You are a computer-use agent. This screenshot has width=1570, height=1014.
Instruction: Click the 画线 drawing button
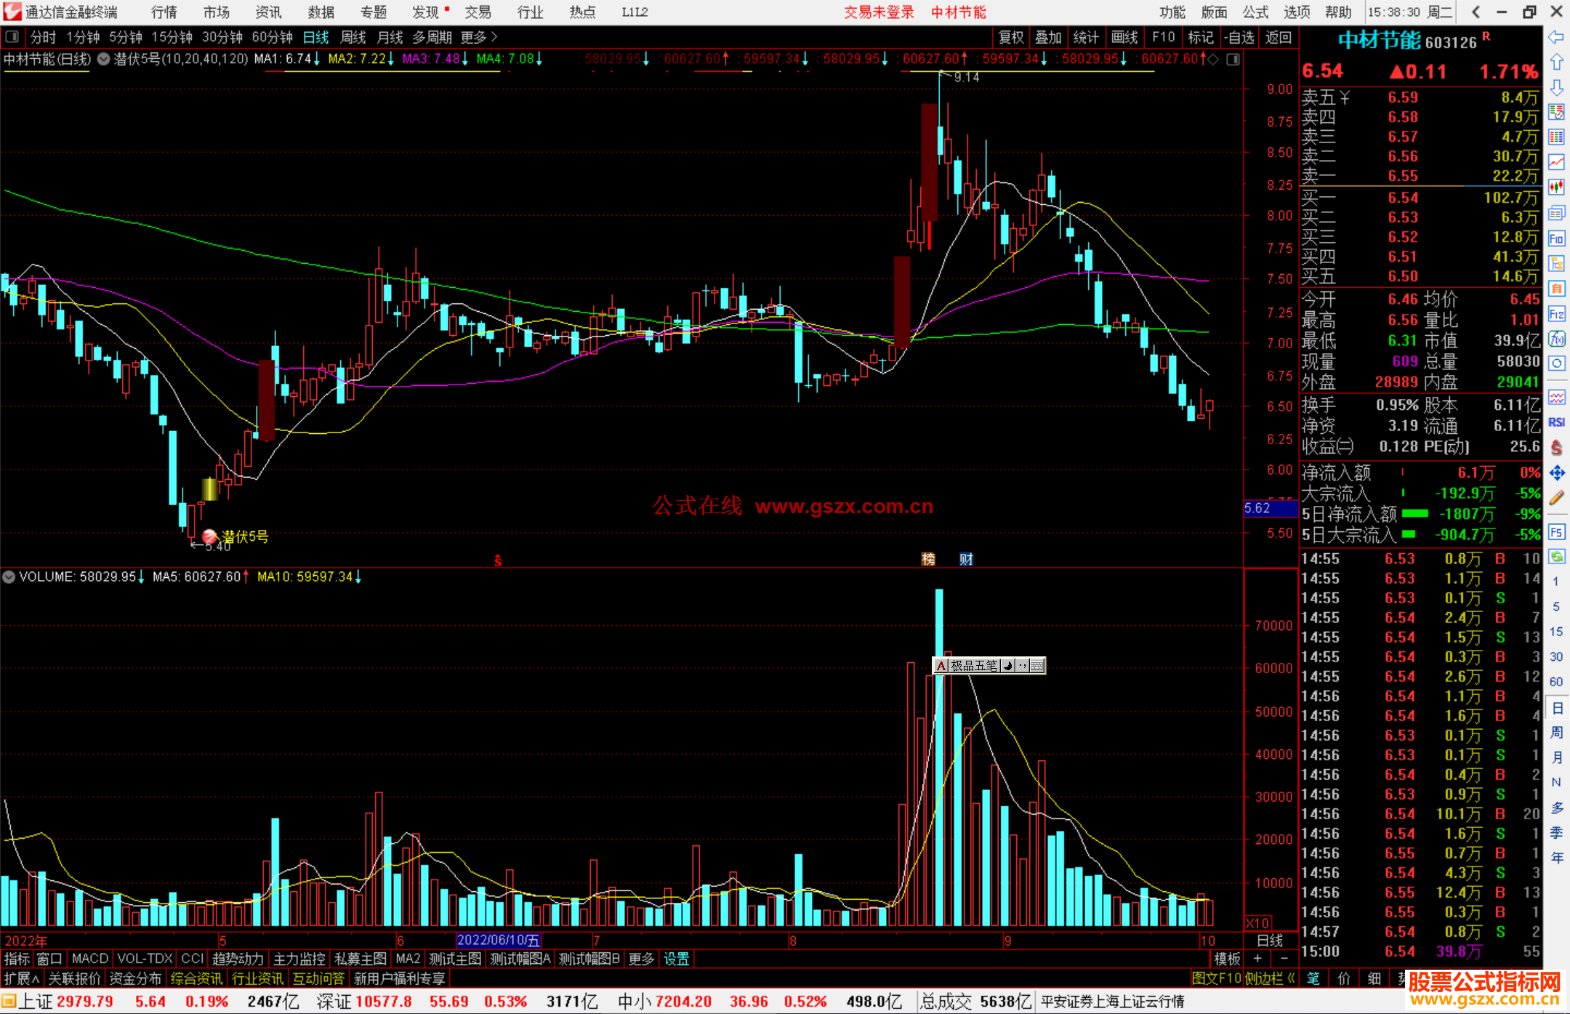click(1124, 37)
